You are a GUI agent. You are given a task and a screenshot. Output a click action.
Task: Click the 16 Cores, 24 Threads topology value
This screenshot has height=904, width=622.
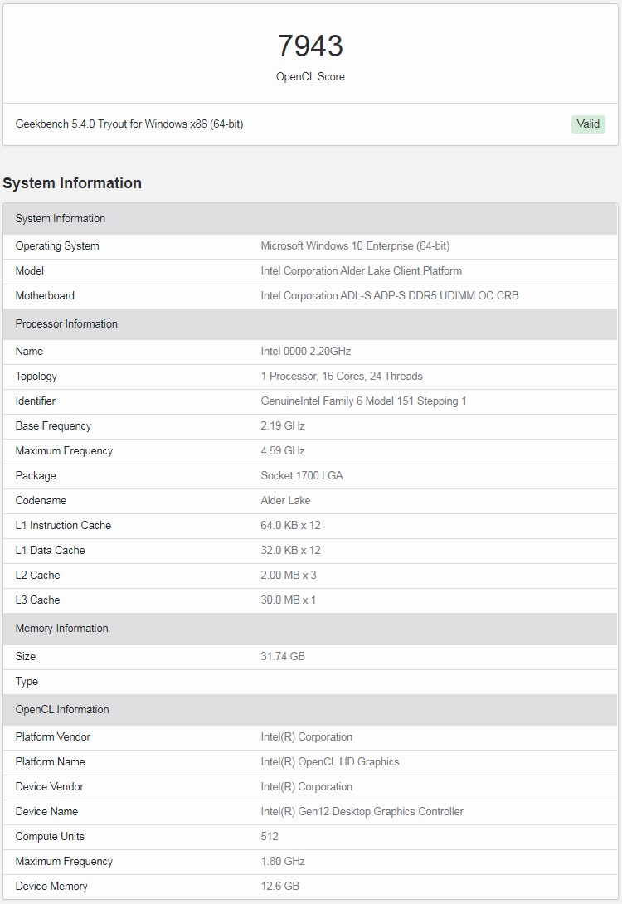[342, 377]
